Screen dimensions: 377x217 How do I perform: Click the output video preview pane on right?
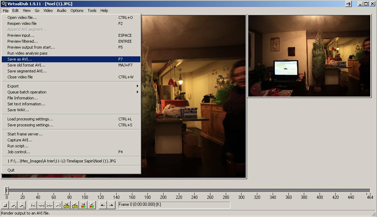tap(309, 56)
